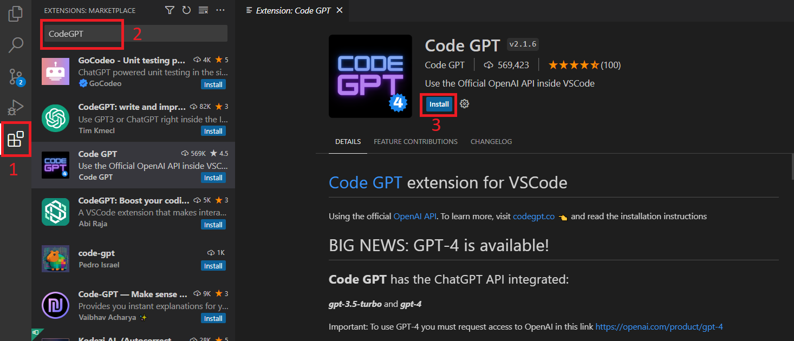Switch to the CHANGELOG tab
Screen dimensions: 794x341
coord(491,142)
